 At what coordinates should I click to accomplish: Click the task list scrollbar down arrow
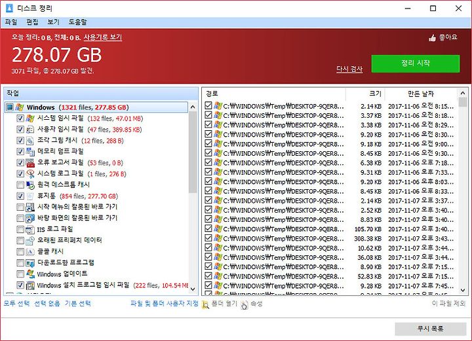[193, 289]
